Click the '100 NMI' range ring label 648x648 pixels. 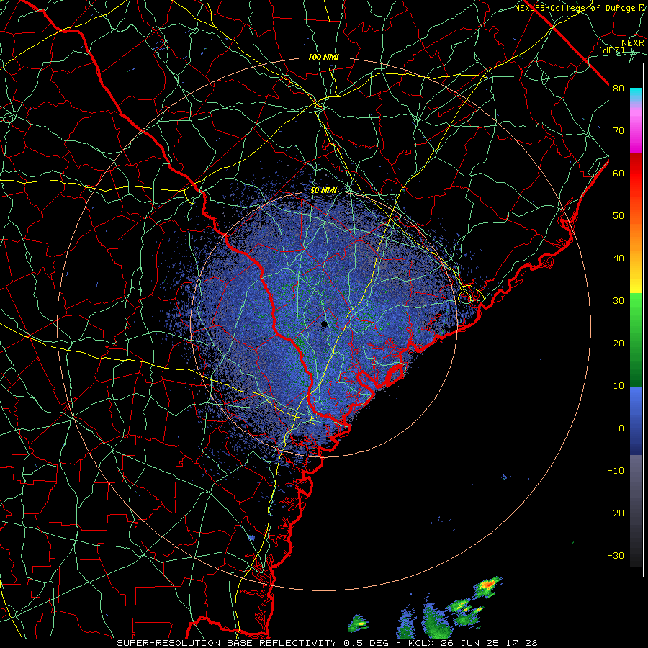coord(323,57)
